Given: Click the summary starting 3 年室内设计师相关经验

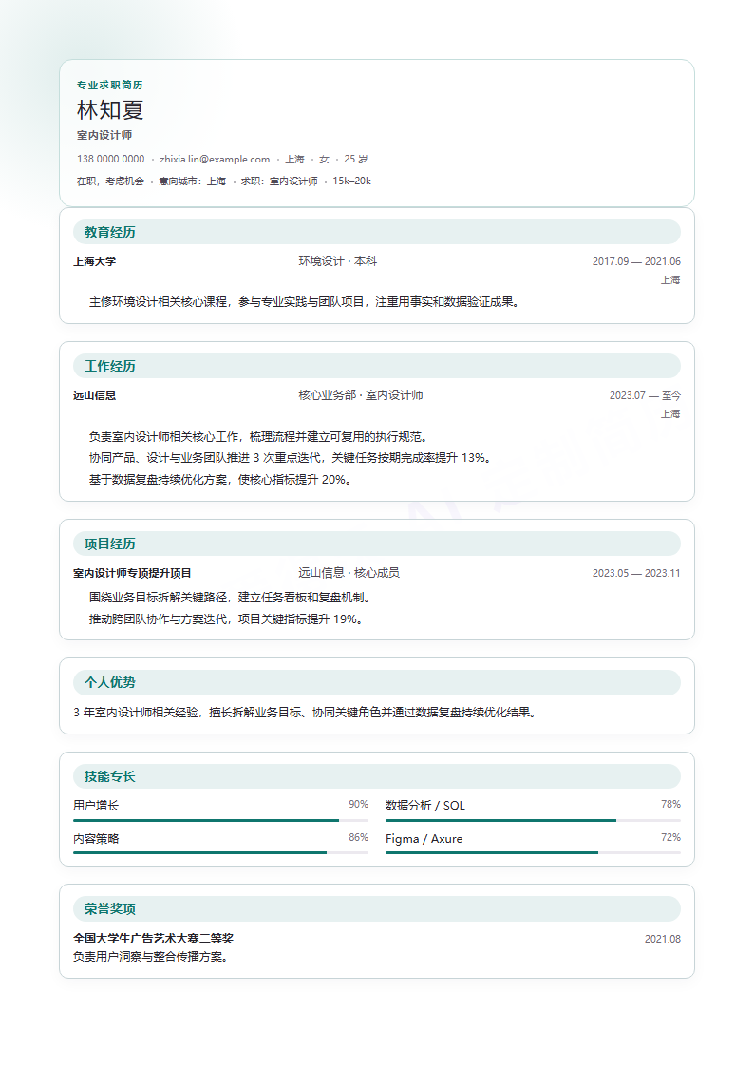Looking at the screenshot, I should pos(305,713).
